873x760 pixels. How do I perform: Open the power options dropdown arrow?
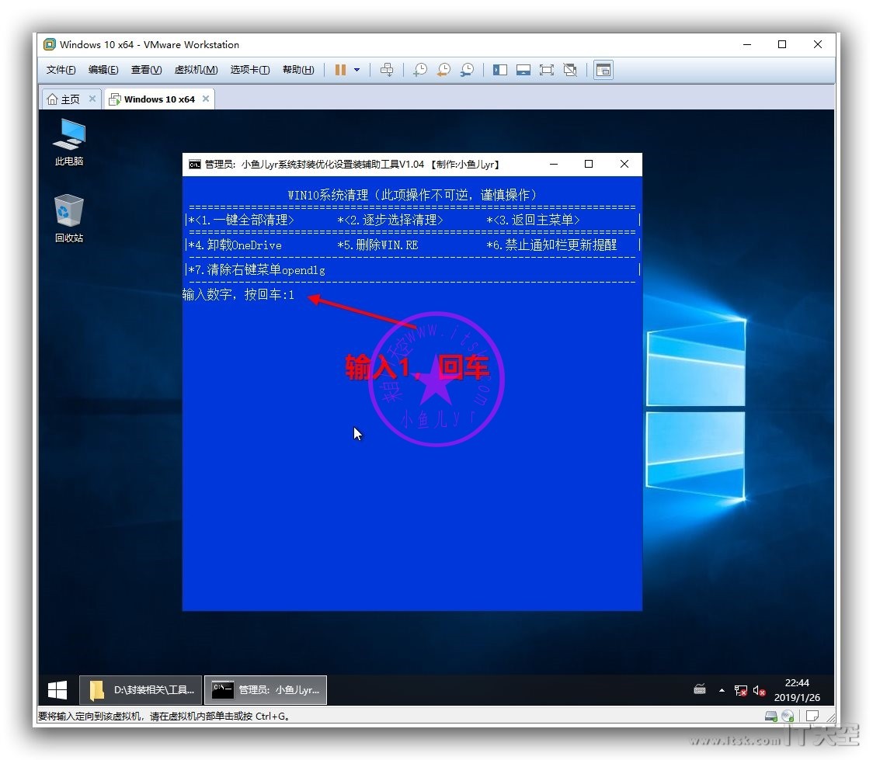point(357,70)
